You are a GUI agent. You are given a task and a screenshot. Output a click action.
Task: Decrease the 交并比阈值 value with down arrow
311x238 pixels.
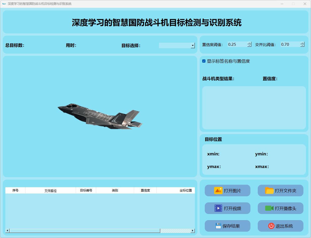pyautogui.click(x=302, y=46)
